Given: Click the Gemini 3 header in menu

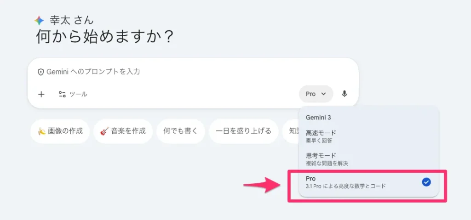Looking at the screenshot, I should (318, 117).
